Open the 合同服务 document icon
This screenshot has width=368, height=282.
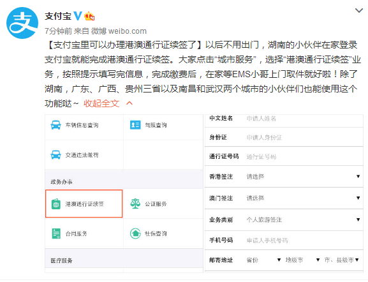[56, 234]
